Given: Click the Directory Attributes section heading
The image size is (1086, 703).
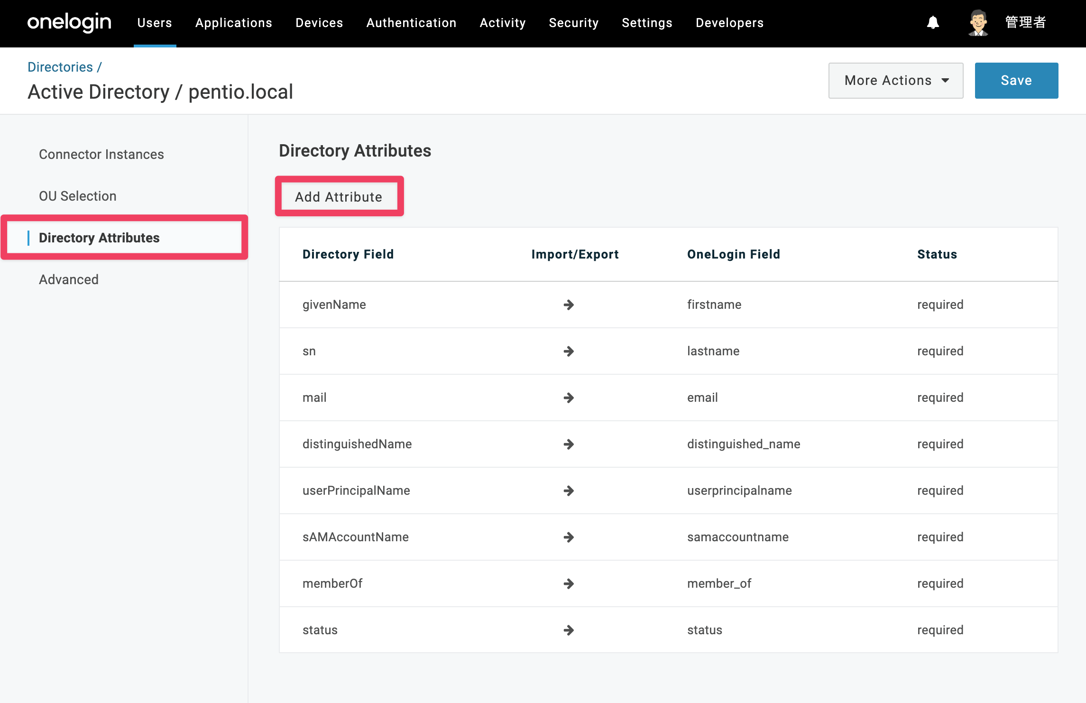Looking at the screenshot, I should tap(355, 151).
